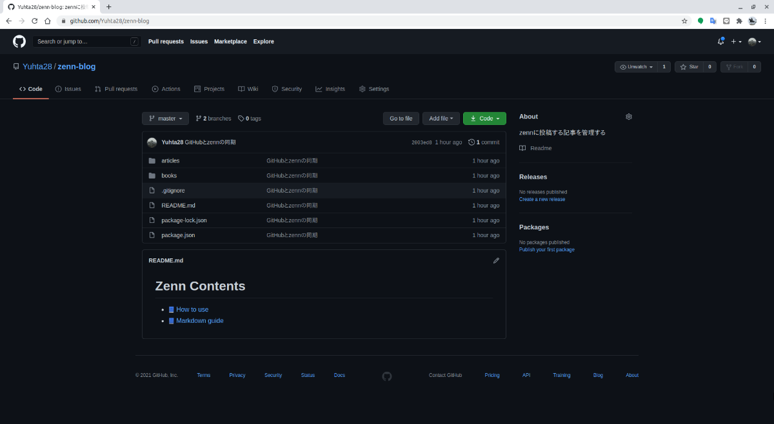Click the GitHub Octocat logo in header
Viewport: 774px width, 424px height.
click(19, 41)
